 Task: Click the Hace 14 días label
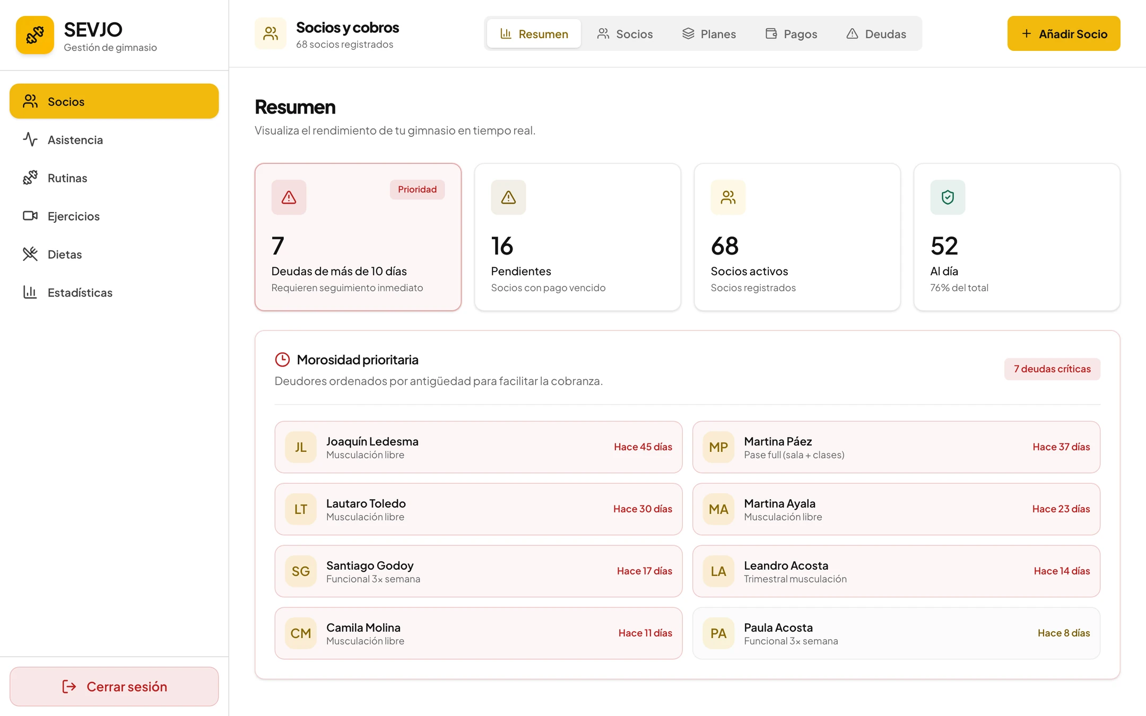[x=1062, y=571]
